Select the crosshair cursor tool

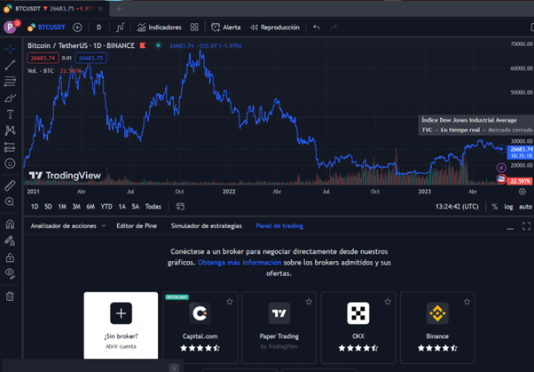10,49
